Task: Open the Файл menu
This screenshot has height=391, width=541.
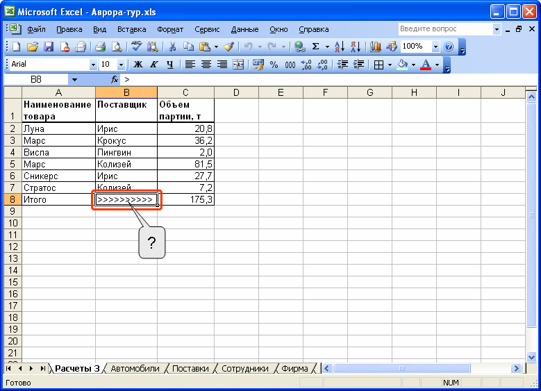Action: coord(36,29)
